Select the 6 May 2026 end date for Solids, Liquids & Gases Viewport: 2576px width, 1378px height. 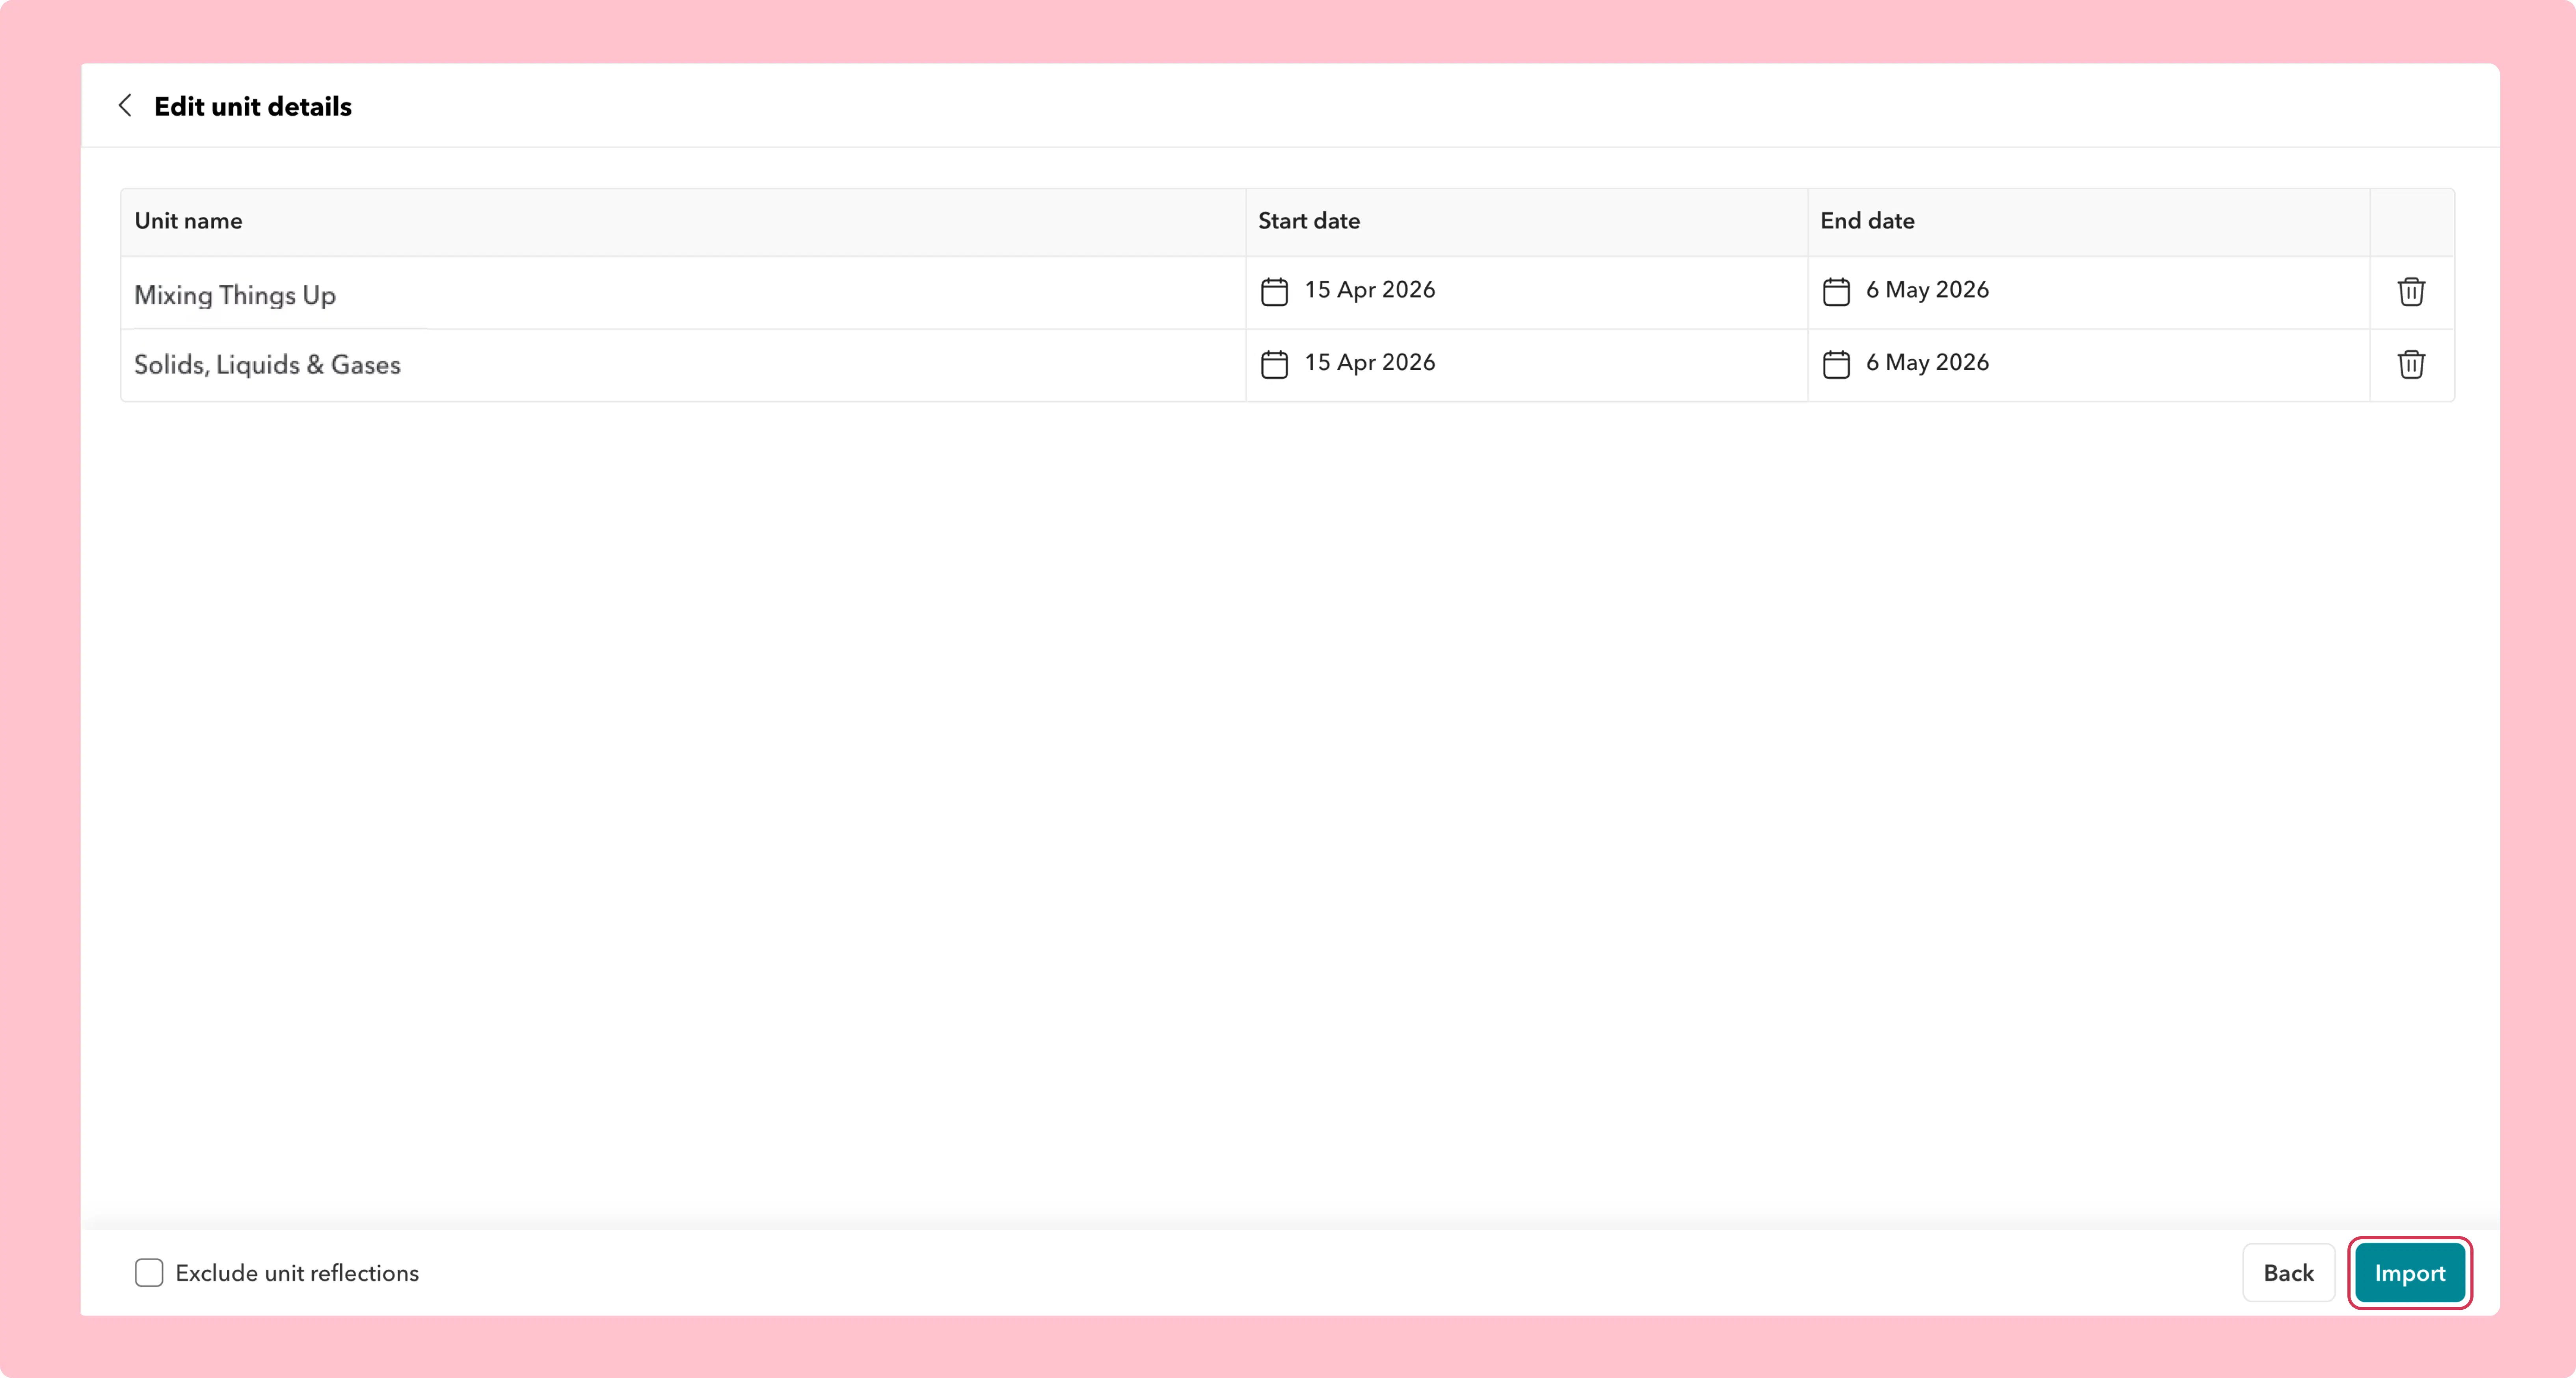point(1927,363)
